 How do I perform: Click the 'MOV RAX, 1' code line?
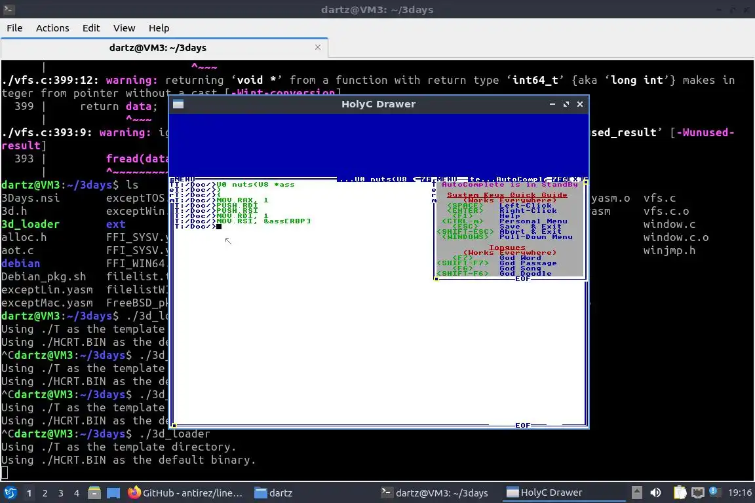[242, 200]
